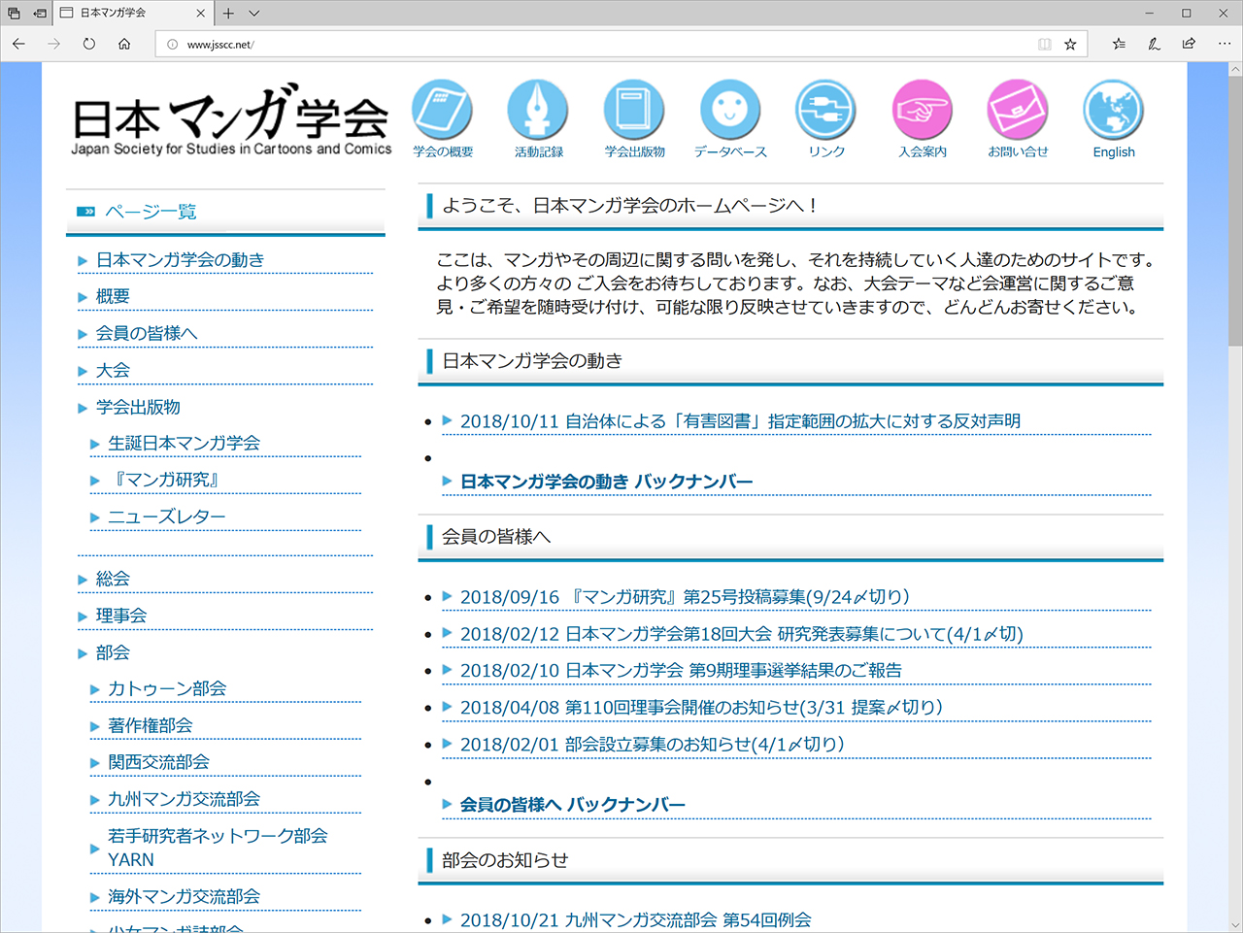
Task: Open sidebar 理事会 link
Action: point(121,616)
